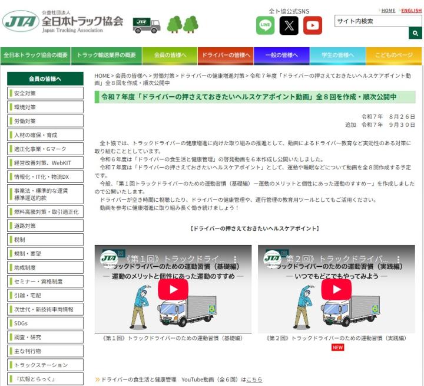Open 安全対策 in the sidebar menu
Image resolution: width=424 pixels, height=386 pixels.
(x=25, y=93)
